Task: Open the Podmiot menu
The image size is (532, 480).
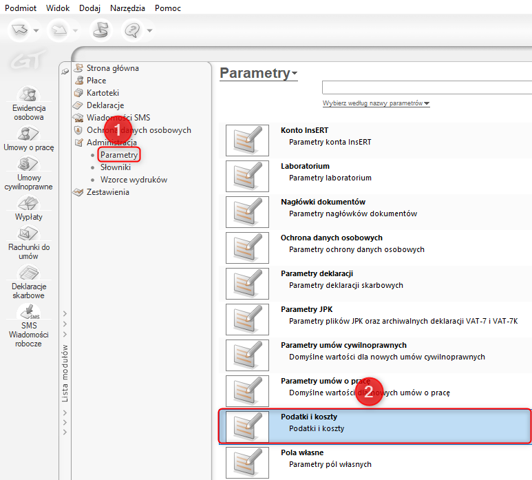Action: click(21, 8)
